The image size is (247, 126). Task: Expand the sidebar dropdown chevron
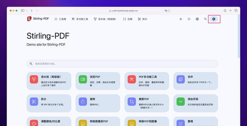pos(26,11)
